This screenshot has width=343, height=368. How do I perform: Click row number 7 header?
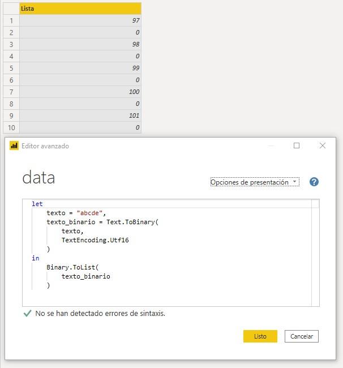[x=11, y=92]
